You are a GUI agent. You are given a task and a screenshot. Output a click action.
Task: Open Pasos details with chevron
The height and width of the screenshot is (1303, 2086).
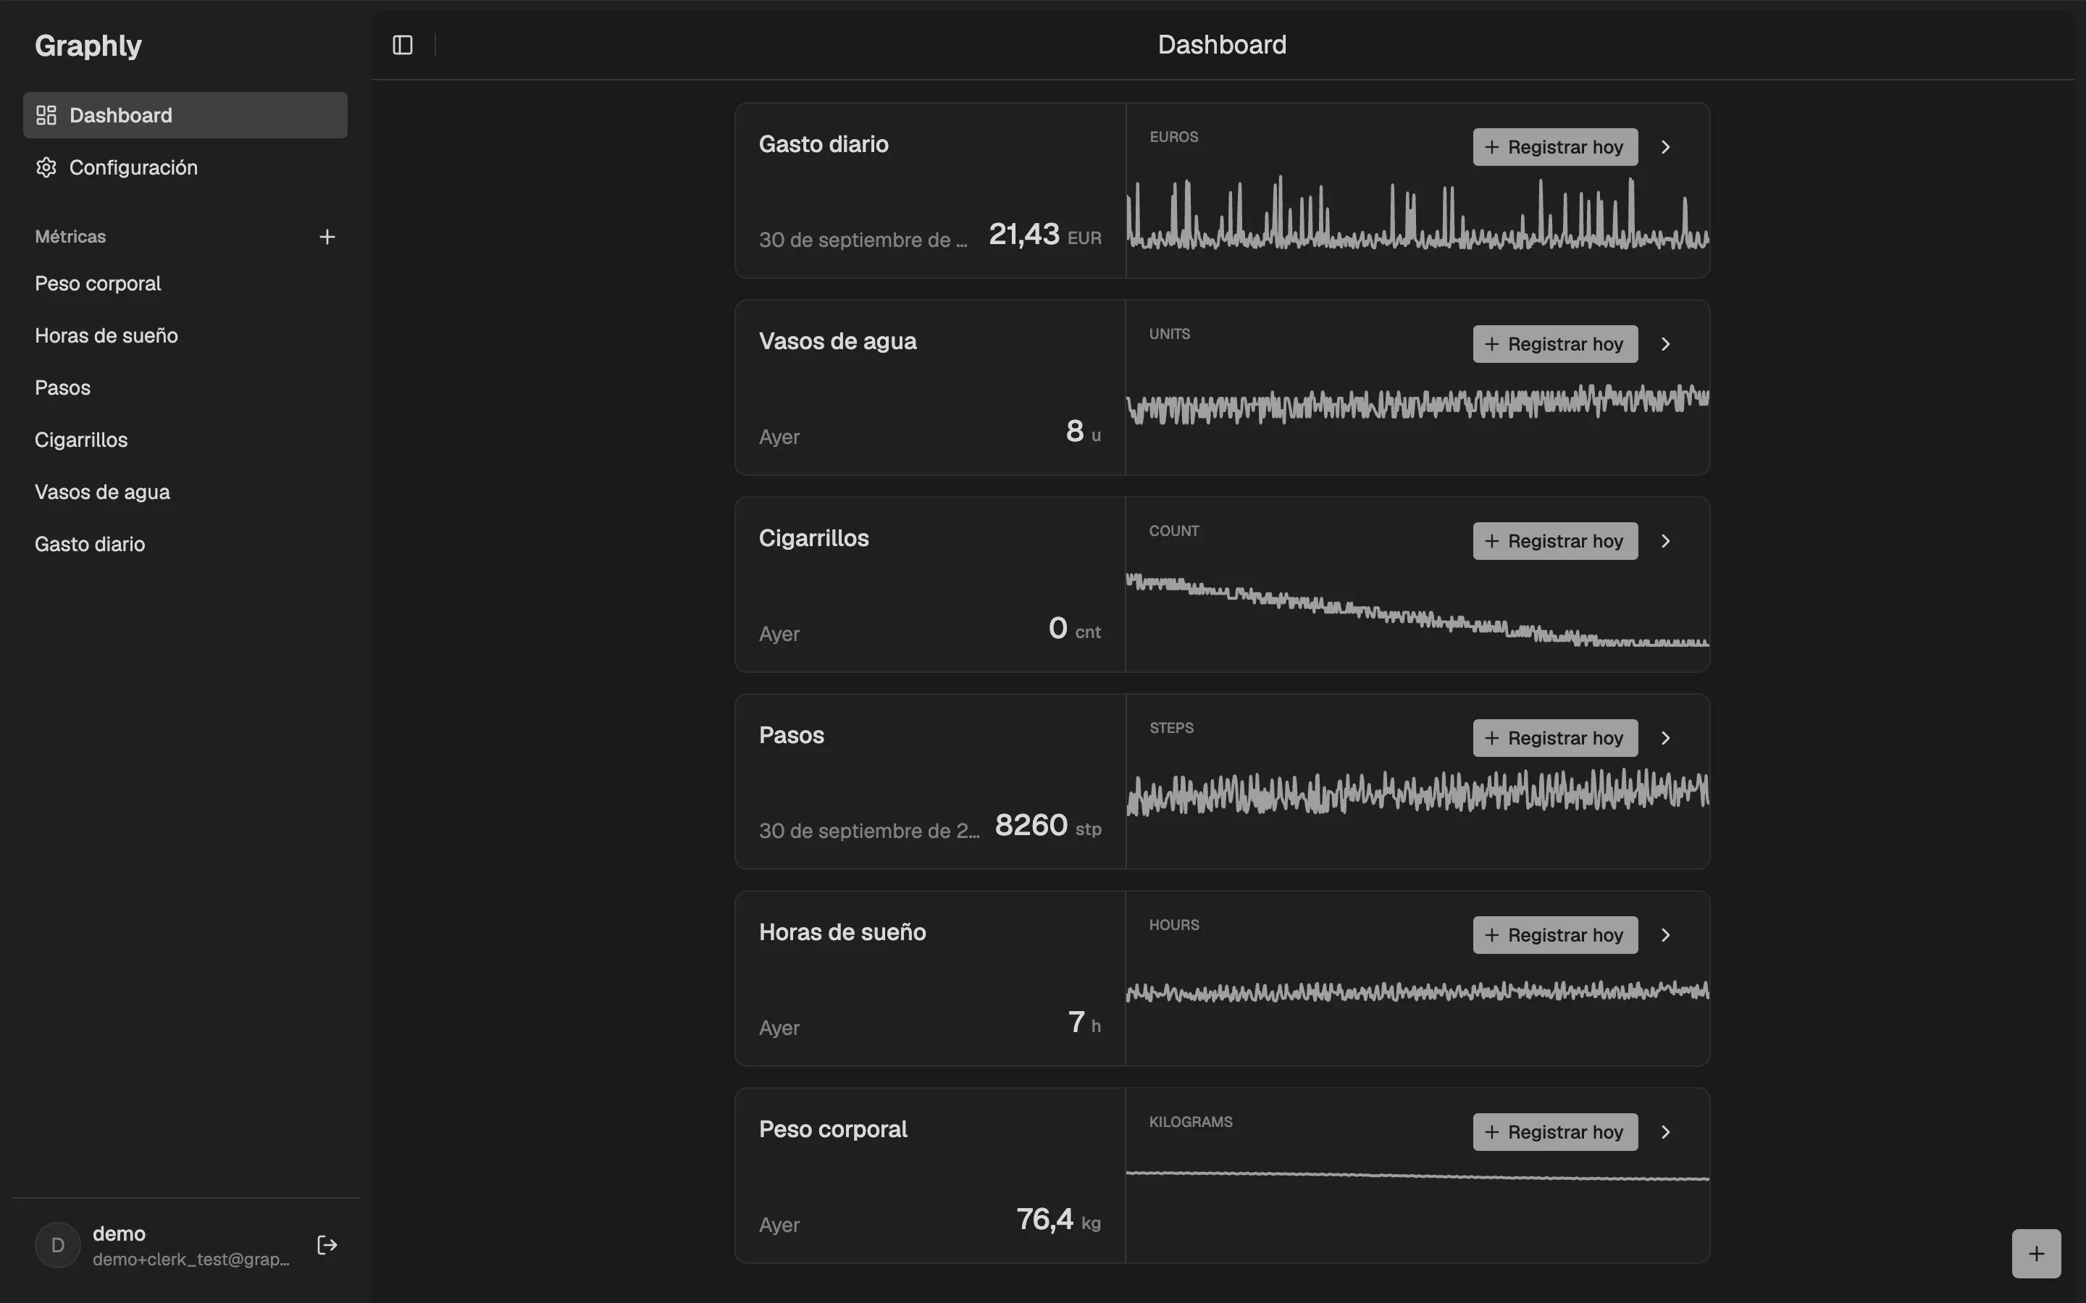[x=1665, y=739]
